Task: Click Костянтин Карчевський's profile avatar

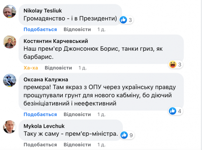Action: click(9, 43)
